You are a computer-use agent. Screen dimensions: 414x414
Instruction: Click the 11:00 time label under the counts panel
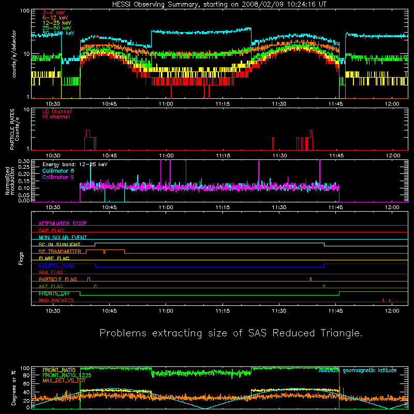[x=166, y=104]
